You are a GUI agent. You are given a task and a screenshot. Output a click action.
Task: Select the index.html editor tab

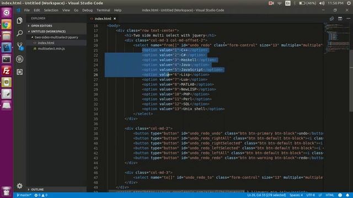point(103,19)
